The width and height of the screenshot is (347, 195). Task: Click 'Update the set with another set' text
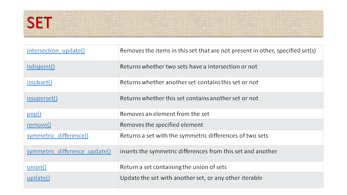click(191, 178)
